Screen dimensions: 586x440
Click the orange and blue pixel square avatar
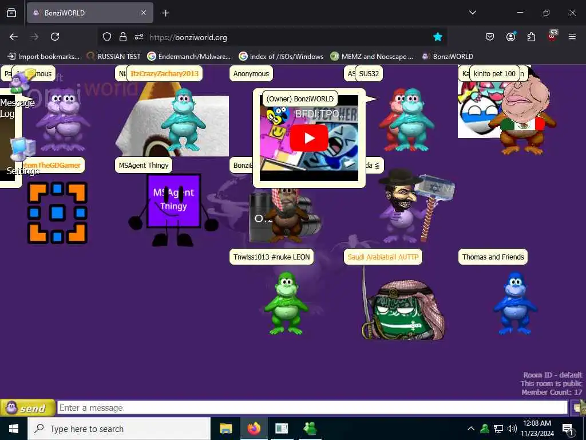point(57,213)
